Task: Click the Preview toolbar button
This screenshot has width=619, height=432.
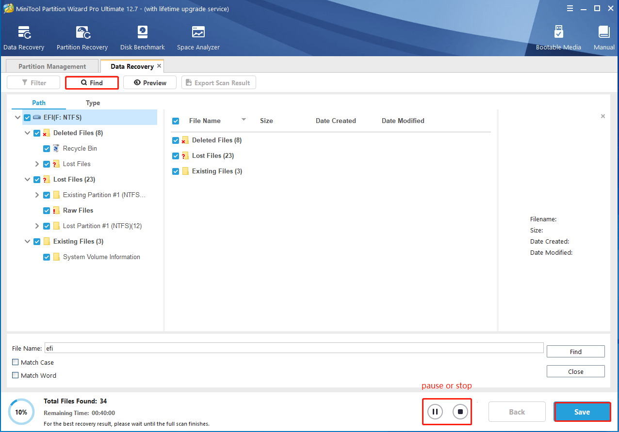Action: [150, 83]
